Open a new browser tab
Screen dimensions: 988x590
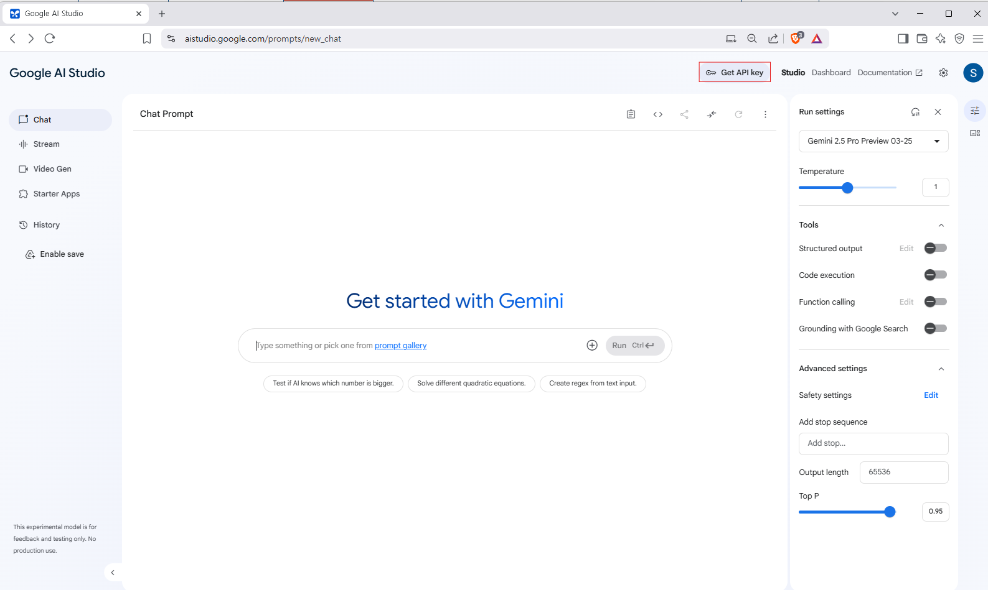pos(162,14)
